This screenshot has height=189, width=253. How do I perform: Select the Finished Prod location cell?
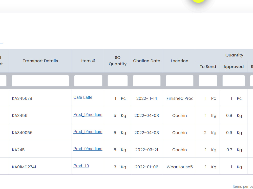(180, 98)
